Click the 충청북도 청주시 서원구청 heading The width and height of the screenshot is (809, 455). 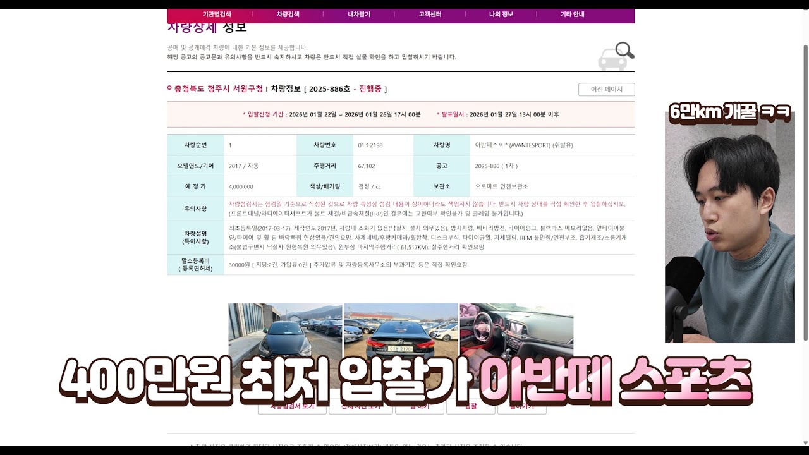pos(219,89)
